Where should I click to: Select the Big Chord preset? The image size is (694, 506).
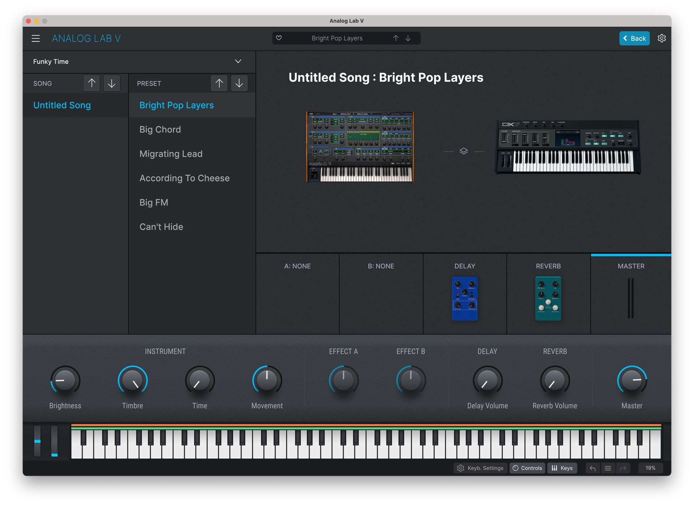click(160, 129)
